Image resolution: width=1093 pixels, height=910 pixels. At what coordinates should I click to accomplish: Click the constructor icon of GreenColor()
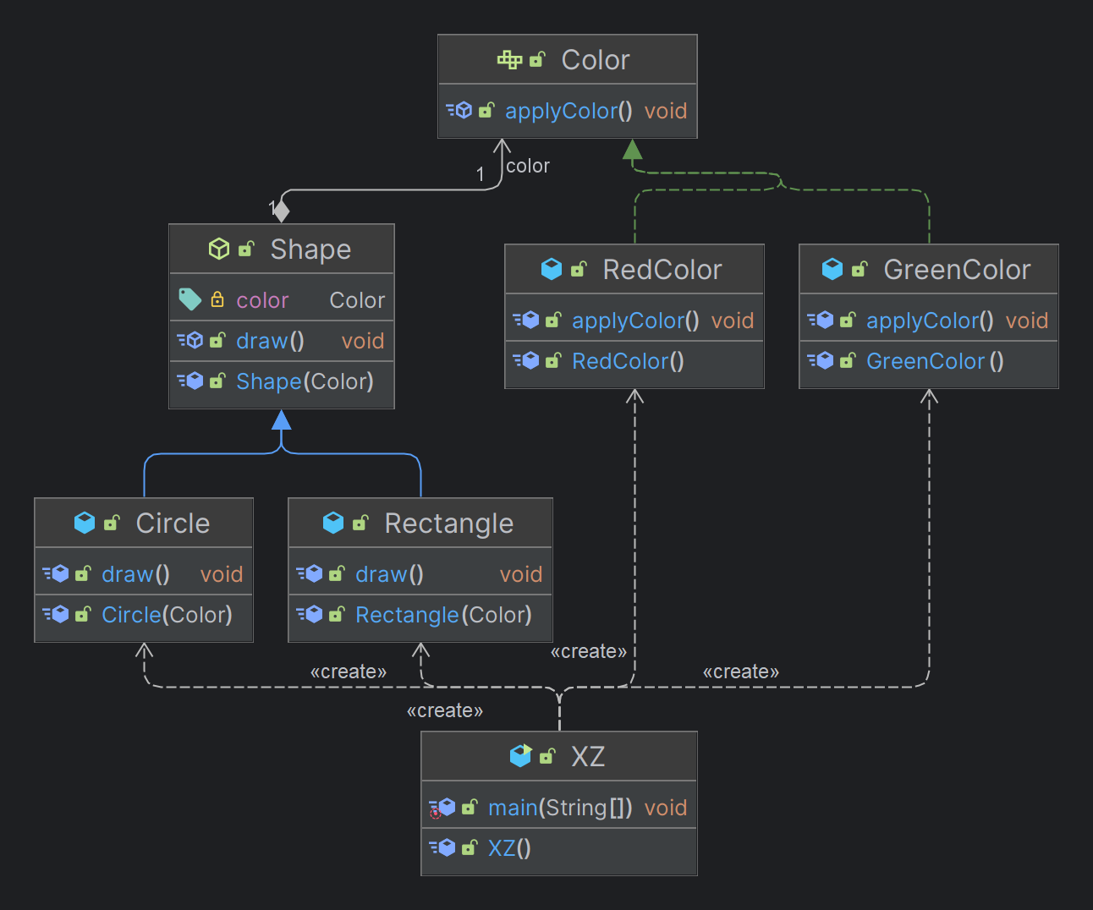pyautogui.click(x=821, y=360)
